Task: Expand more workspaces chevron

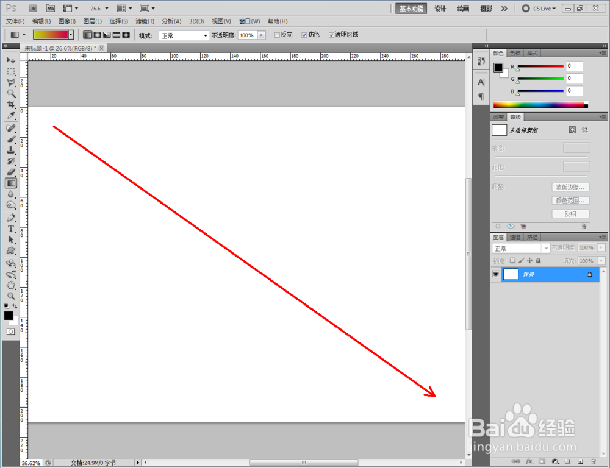Action: click(504, 8)
